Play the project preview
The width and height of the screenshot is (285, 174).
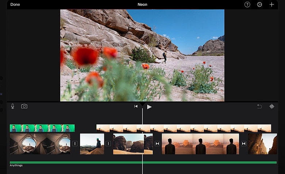coord(149,107)
